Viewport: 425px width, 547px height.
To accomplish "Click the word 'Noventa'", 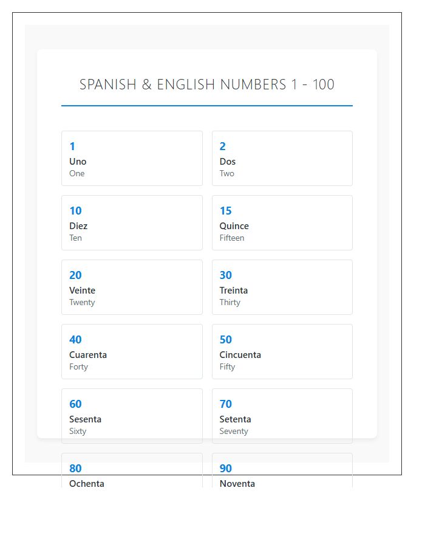I will click(237, 484).
